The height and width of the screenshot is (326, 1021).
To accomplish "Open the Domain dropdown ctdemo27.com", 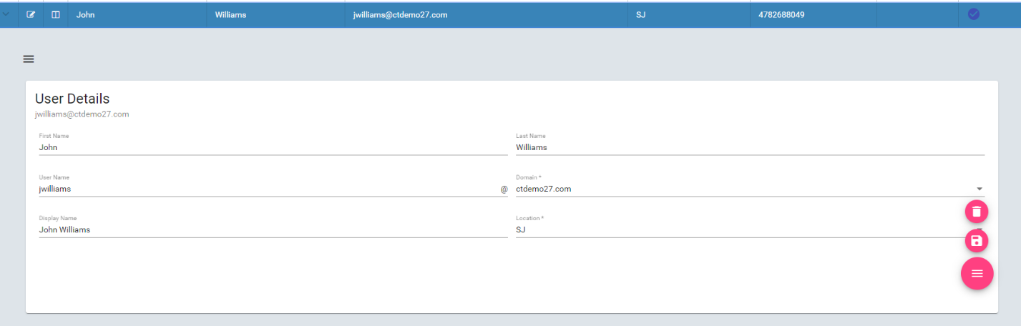I will [x=750, y=189].
